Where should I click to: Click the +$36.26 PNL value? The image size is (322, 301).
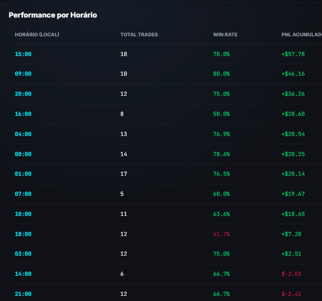click(x=293, y=94)
